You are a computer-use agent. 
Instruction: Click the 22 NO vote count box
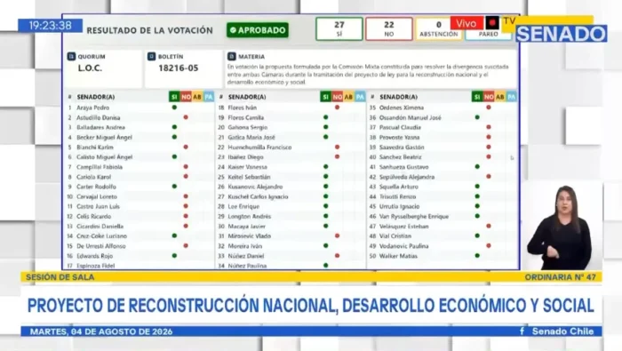(x=389, y=29)
